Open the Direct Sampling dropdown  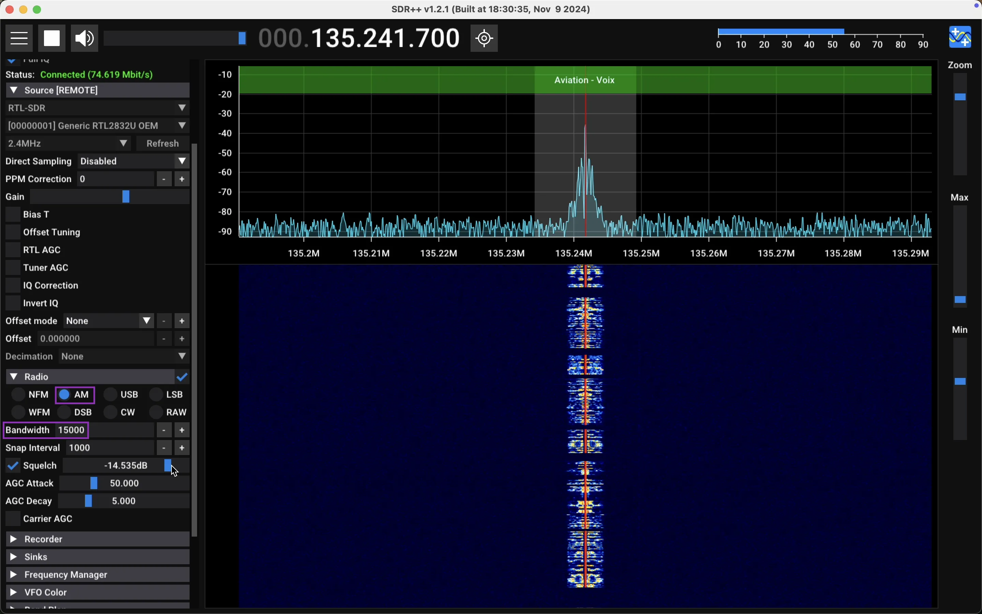coord(134,161)
